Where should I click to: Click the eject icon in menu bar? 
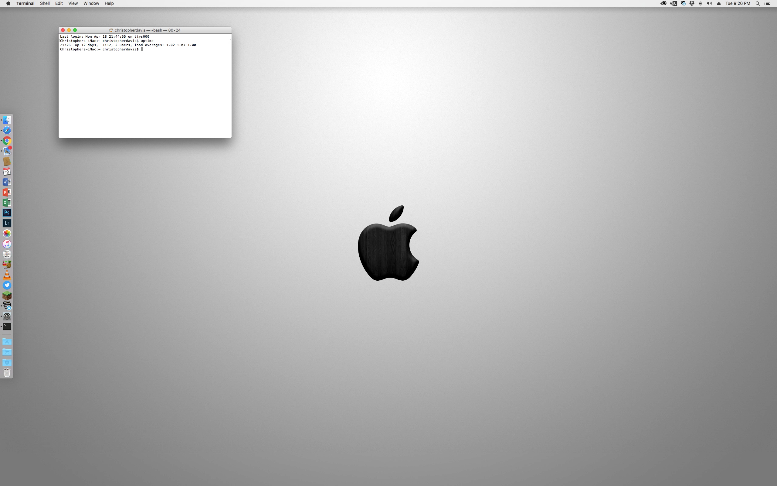click(719, 3)
